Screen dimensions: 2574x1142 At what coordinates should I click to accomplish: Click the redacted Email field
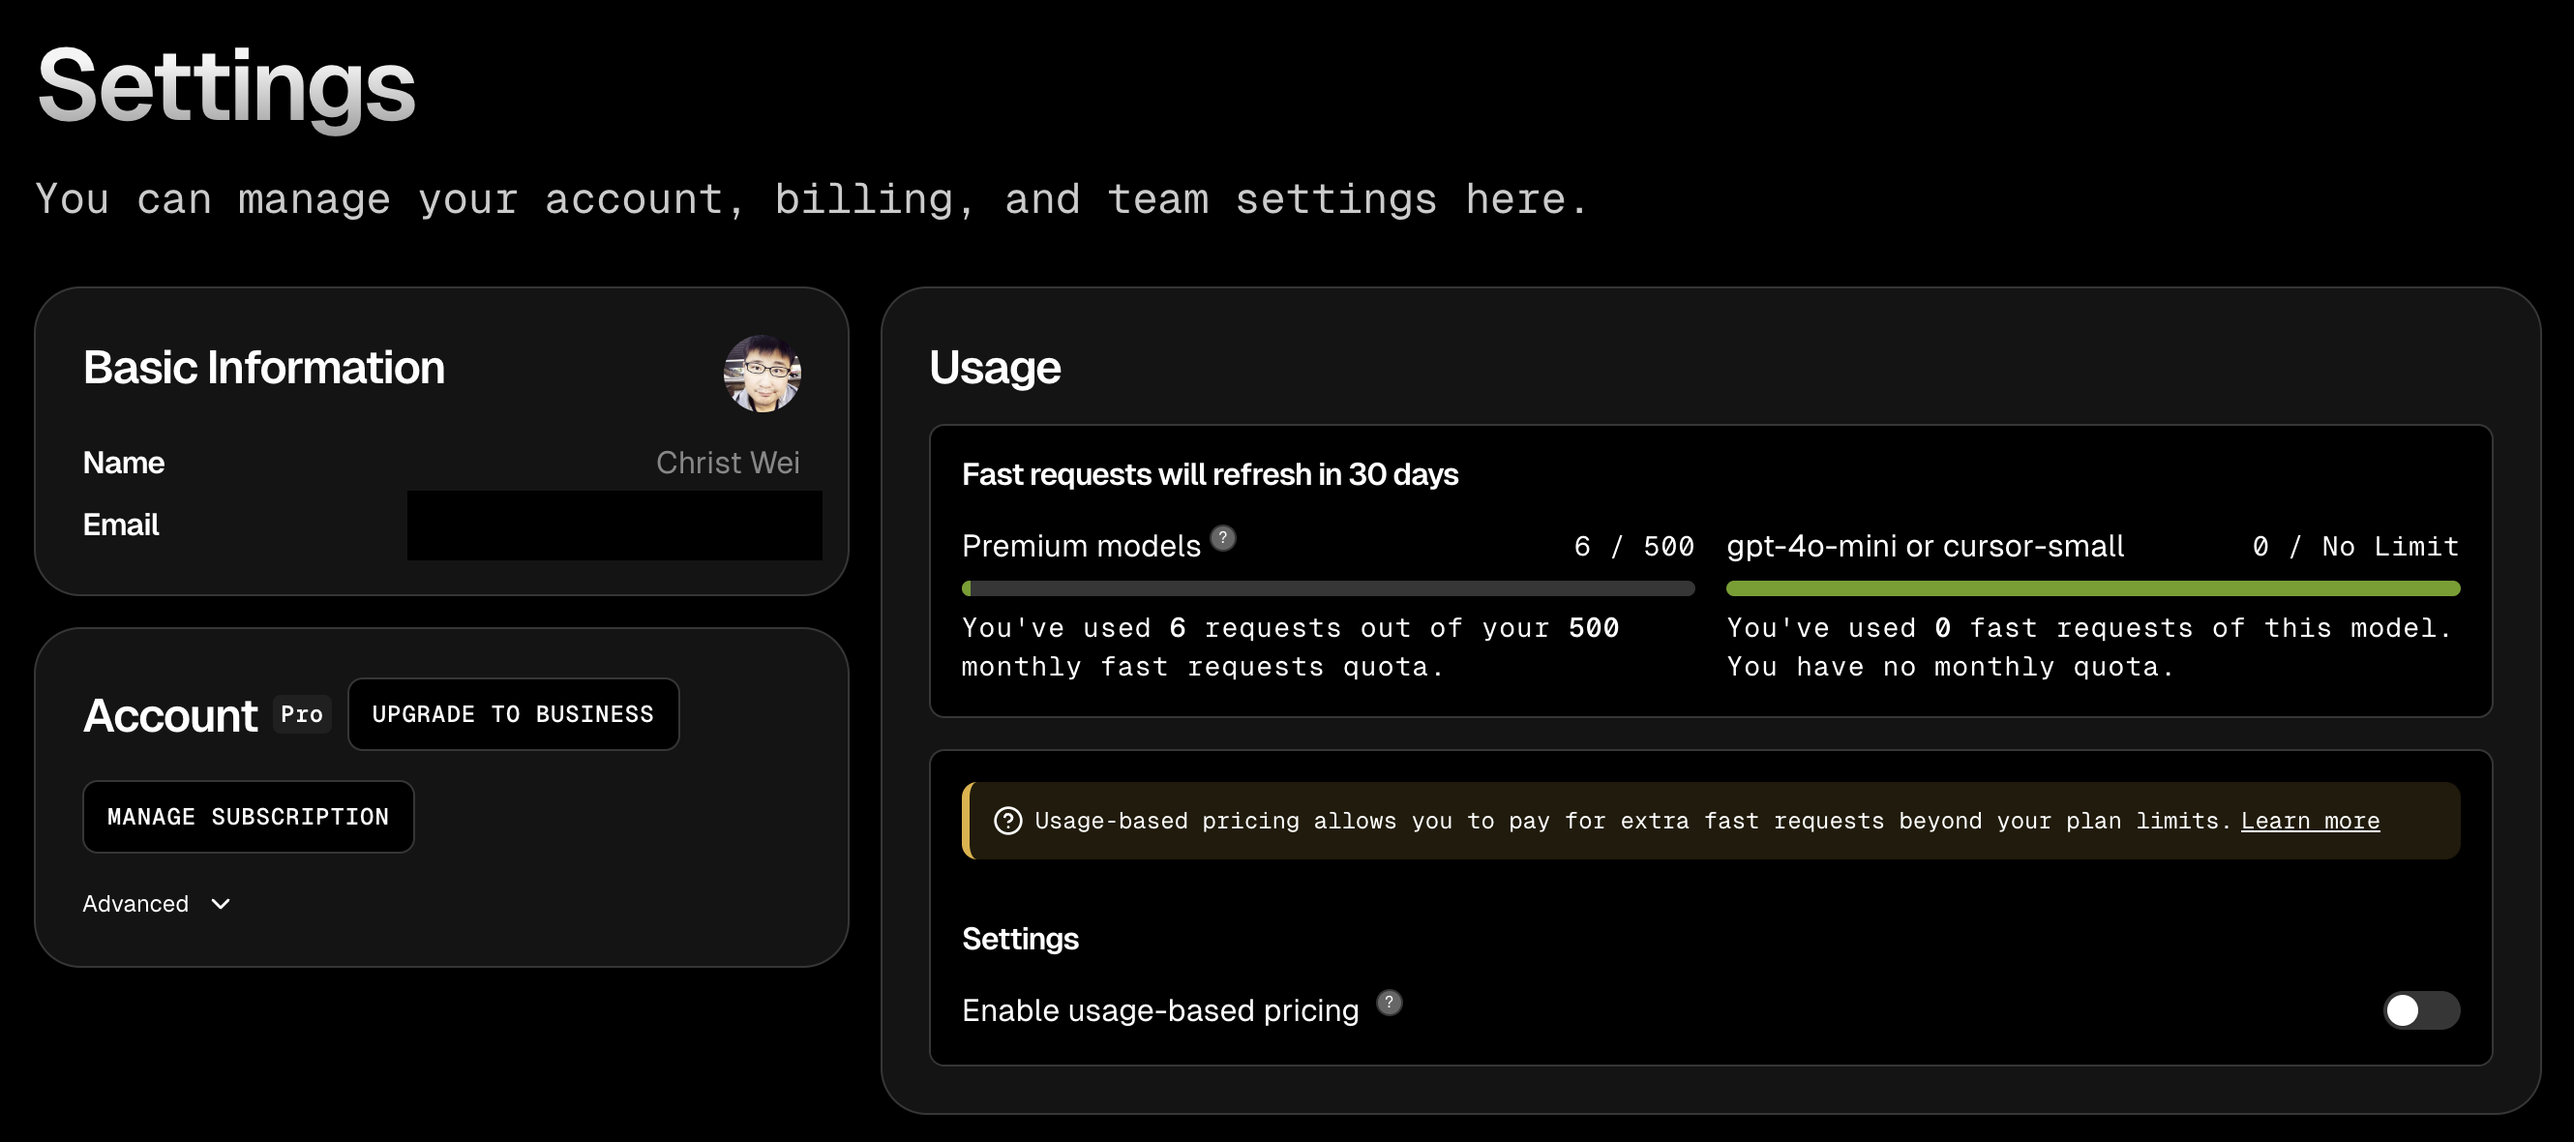tap(614, 526)
